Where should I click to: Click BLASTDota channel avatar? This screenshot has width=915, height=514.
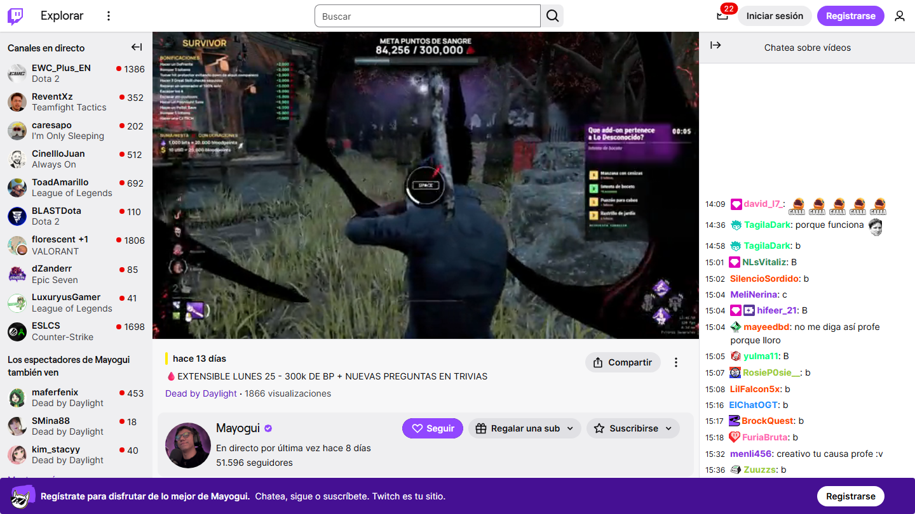pyautogui.click(x=17, y=216)
